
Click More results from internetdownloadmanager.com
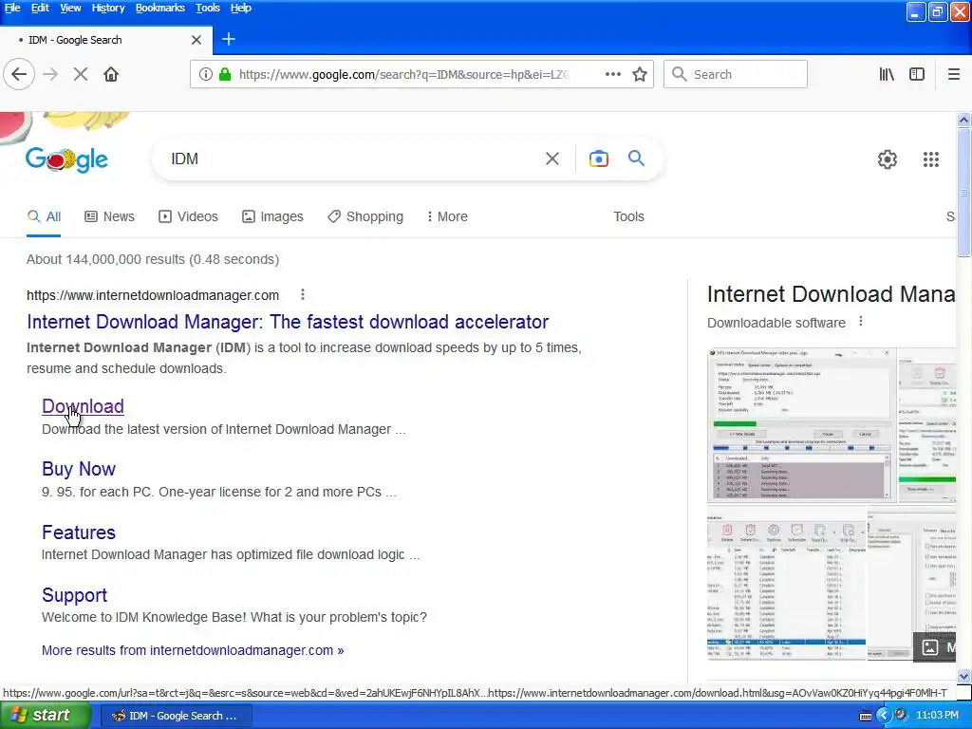(193, 650)
